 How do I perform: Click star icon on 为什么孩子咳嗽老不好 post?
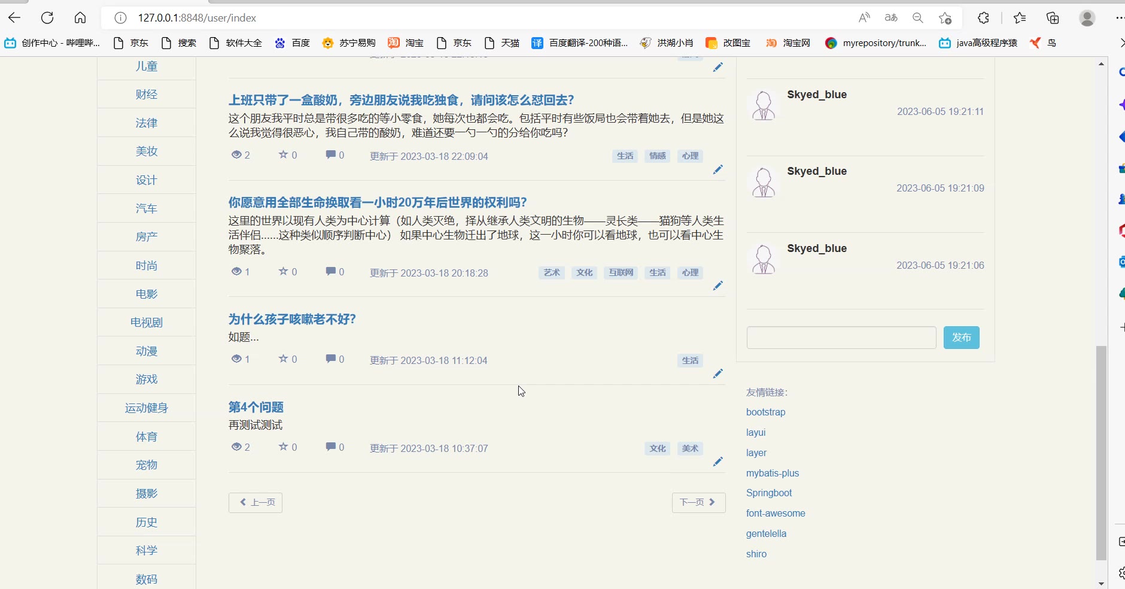pyautogui.click(x=283, y=359)
